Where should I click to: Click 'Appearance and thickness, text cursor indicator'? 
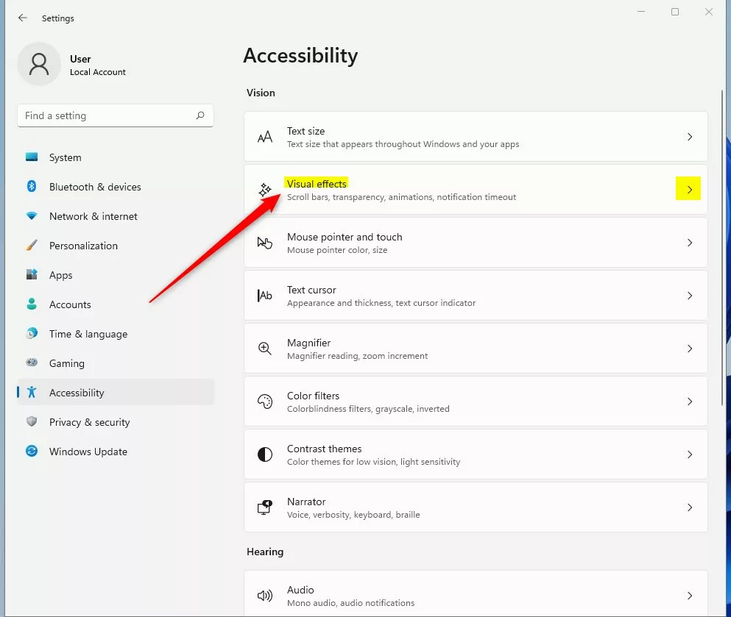coord(381,303)
